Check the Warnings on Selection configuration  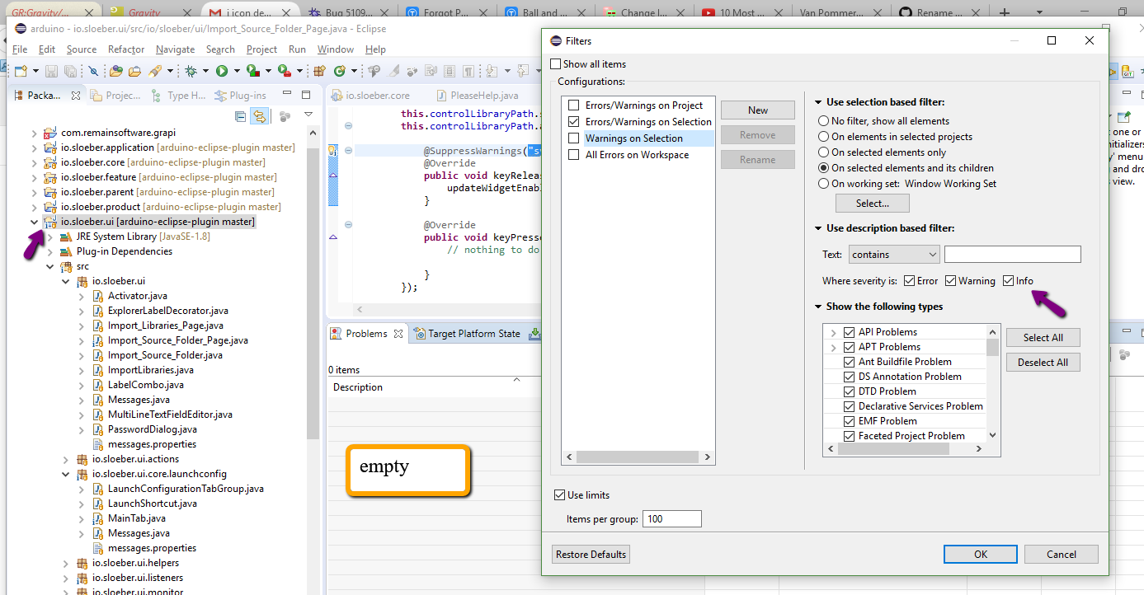click(x=574, y=138)
